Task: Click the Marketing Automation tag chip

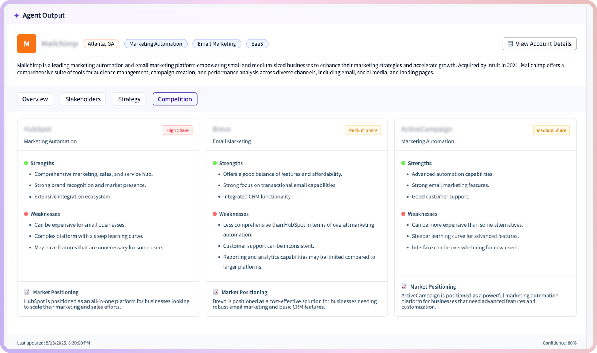Action: 156,44
